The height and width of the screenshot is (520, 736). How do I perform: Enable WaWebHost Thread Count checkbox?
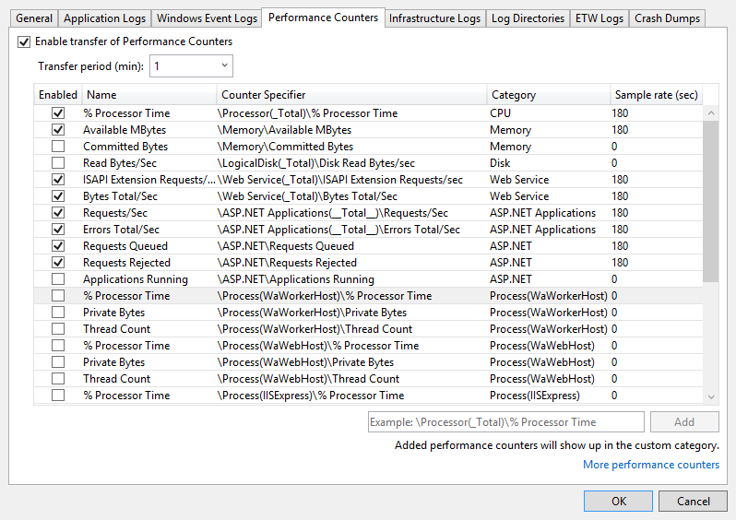(58, 379)
